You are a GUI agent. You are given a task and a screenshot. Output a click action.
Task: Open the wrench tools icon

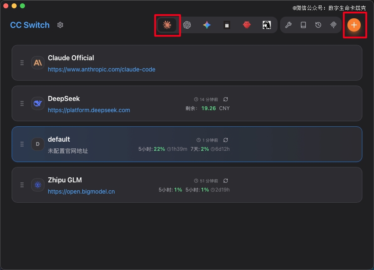288,25
